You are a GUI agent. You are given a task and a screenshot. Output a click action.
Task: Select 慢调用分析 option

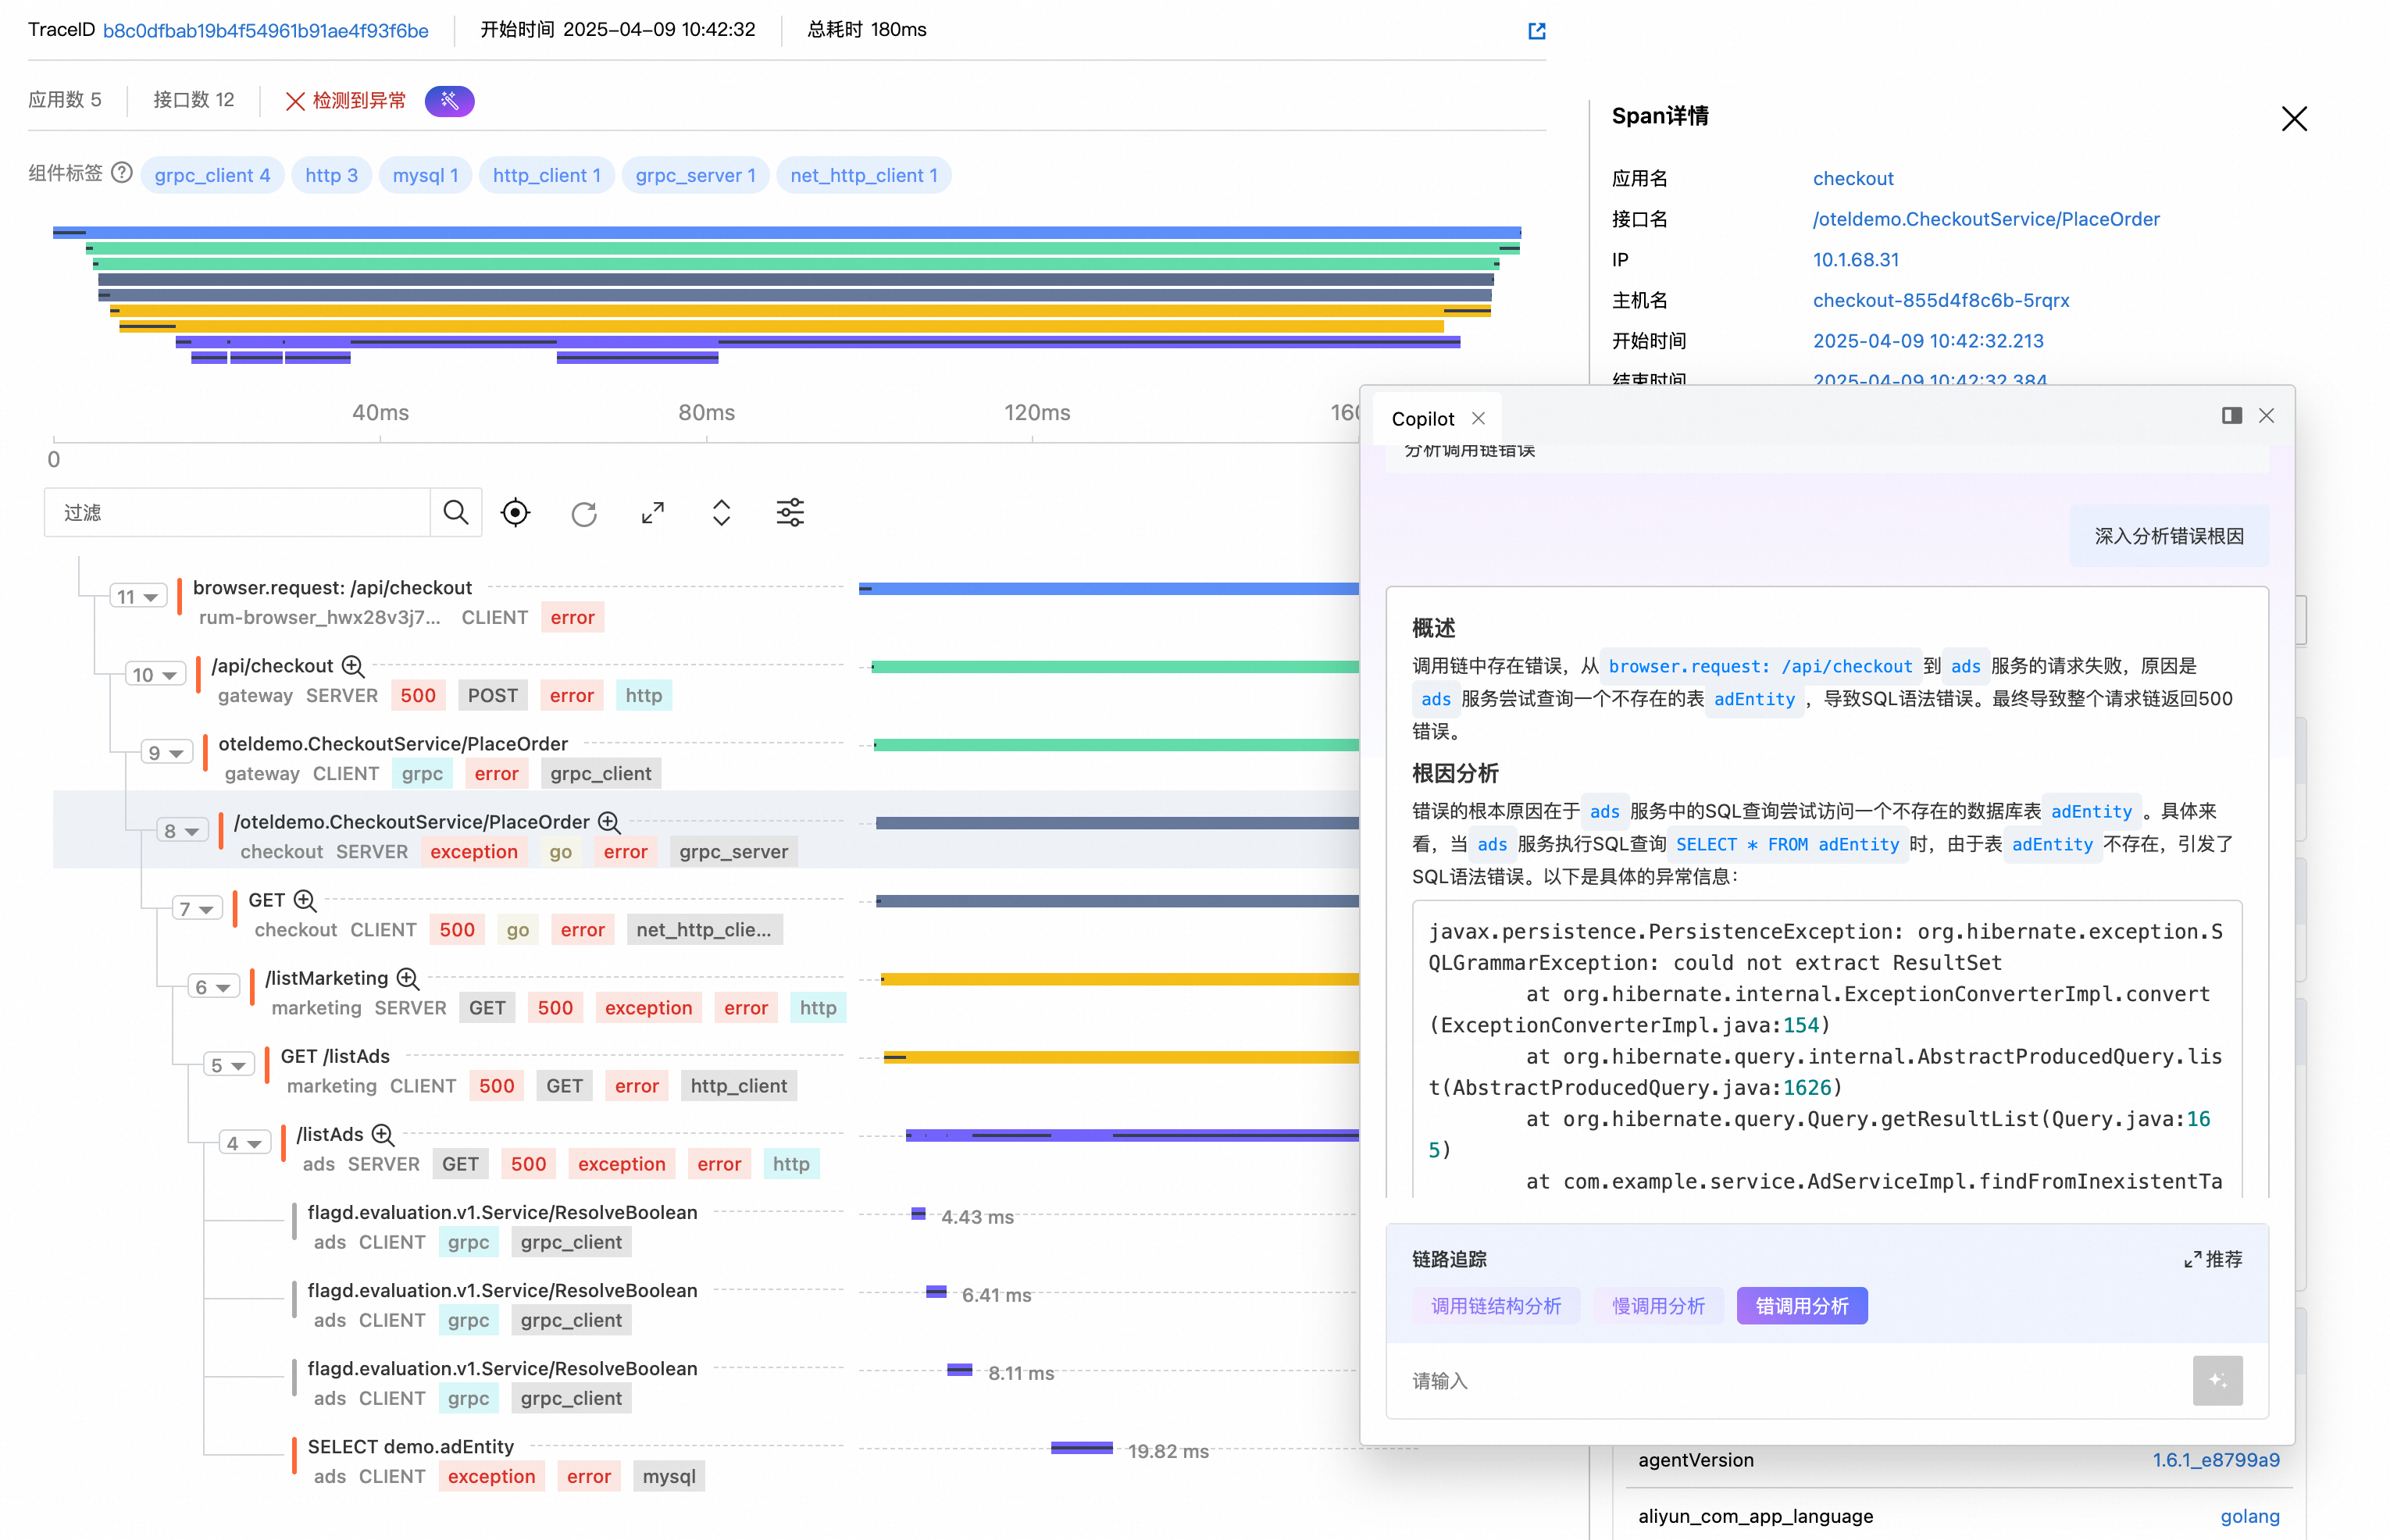tap(1658, 1306)
